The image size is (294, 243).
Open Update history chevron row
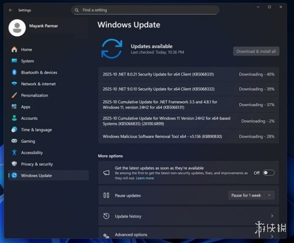tap(188, 216)
